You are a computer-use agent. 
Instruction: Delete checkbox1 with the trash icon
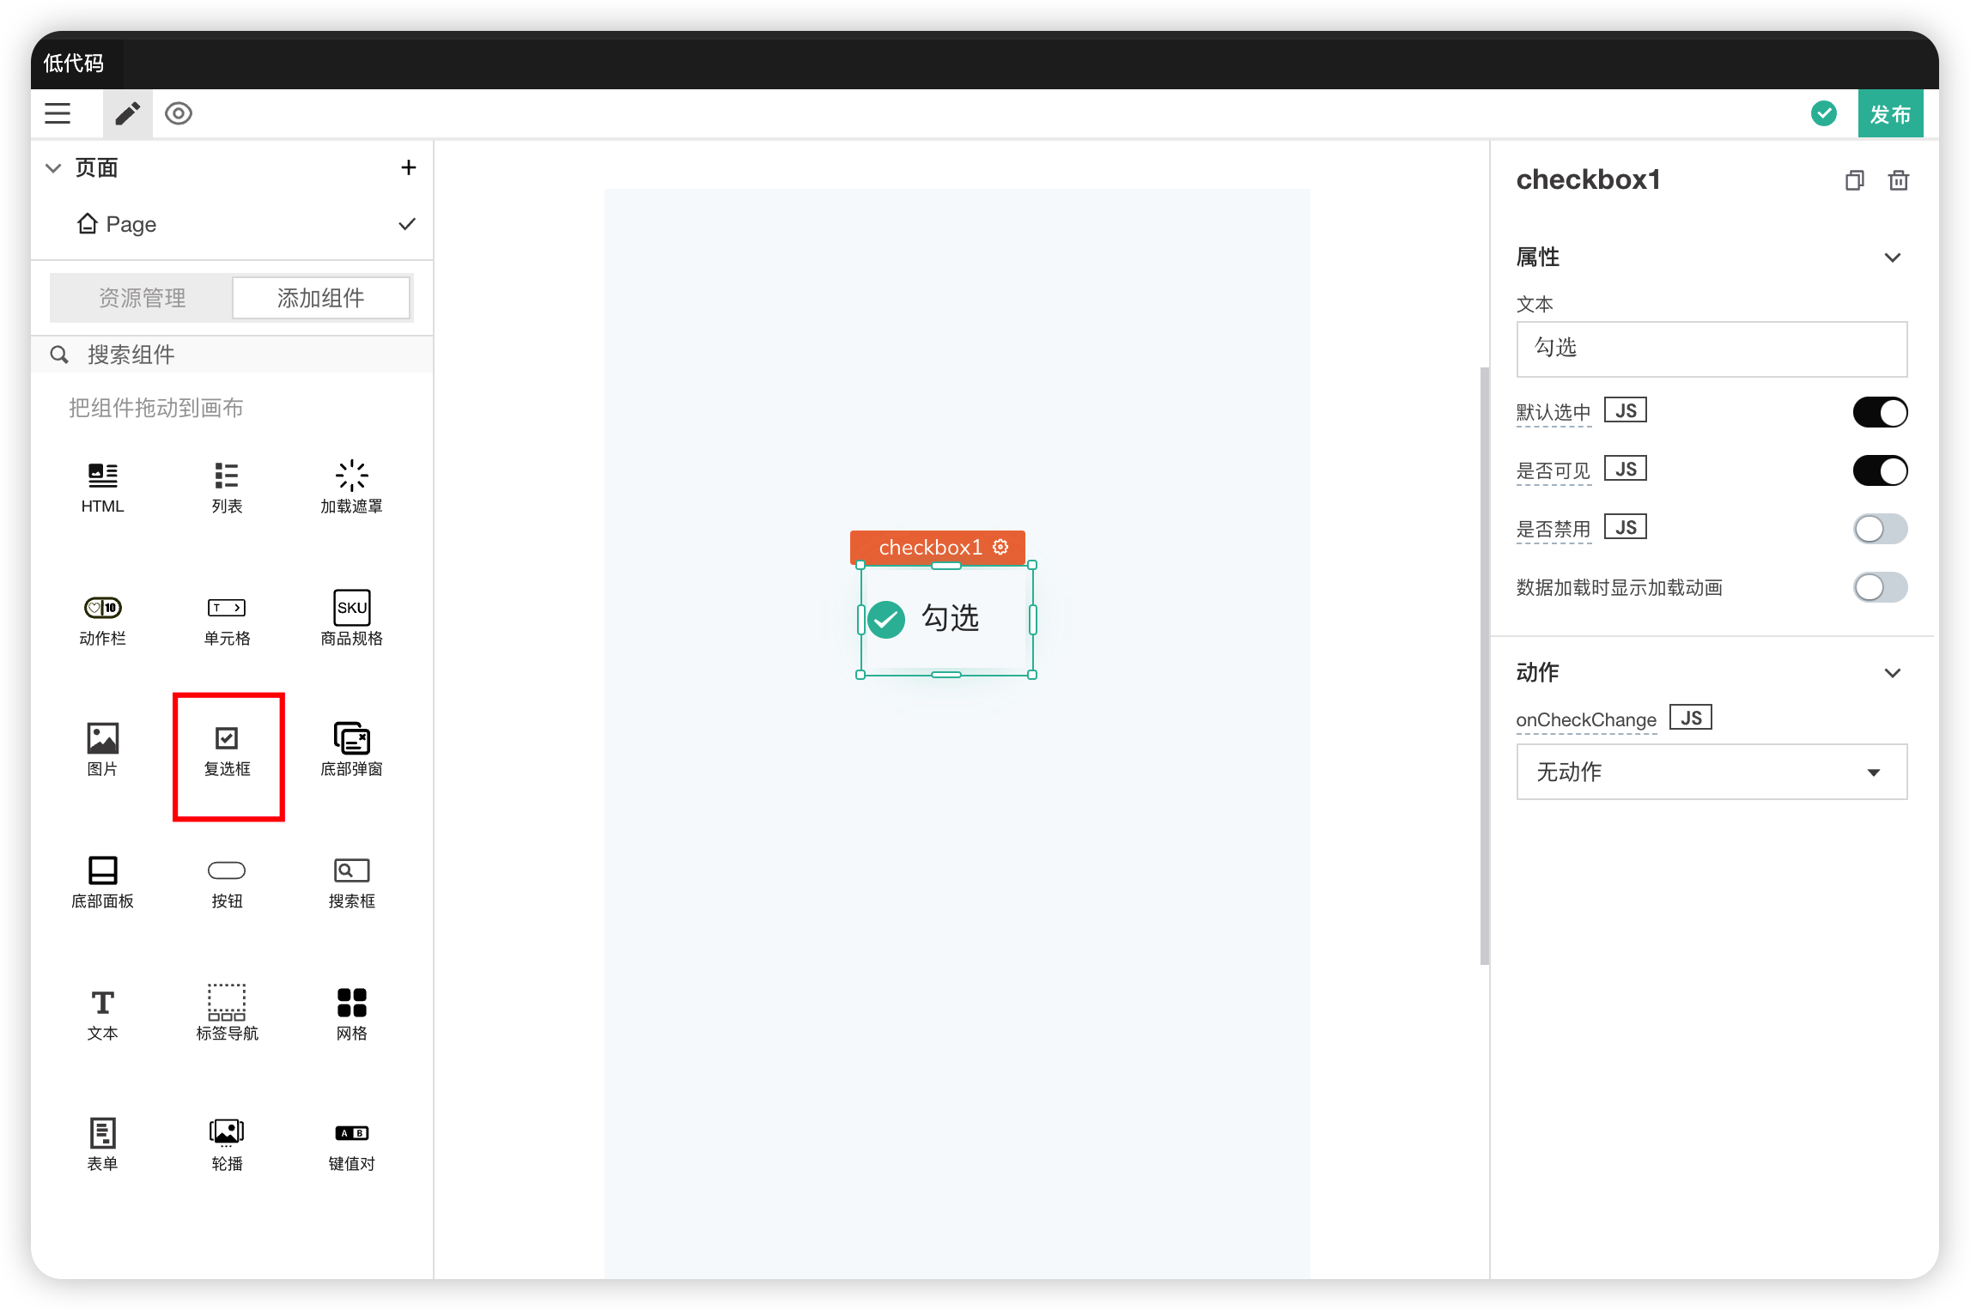[1898, 180]
